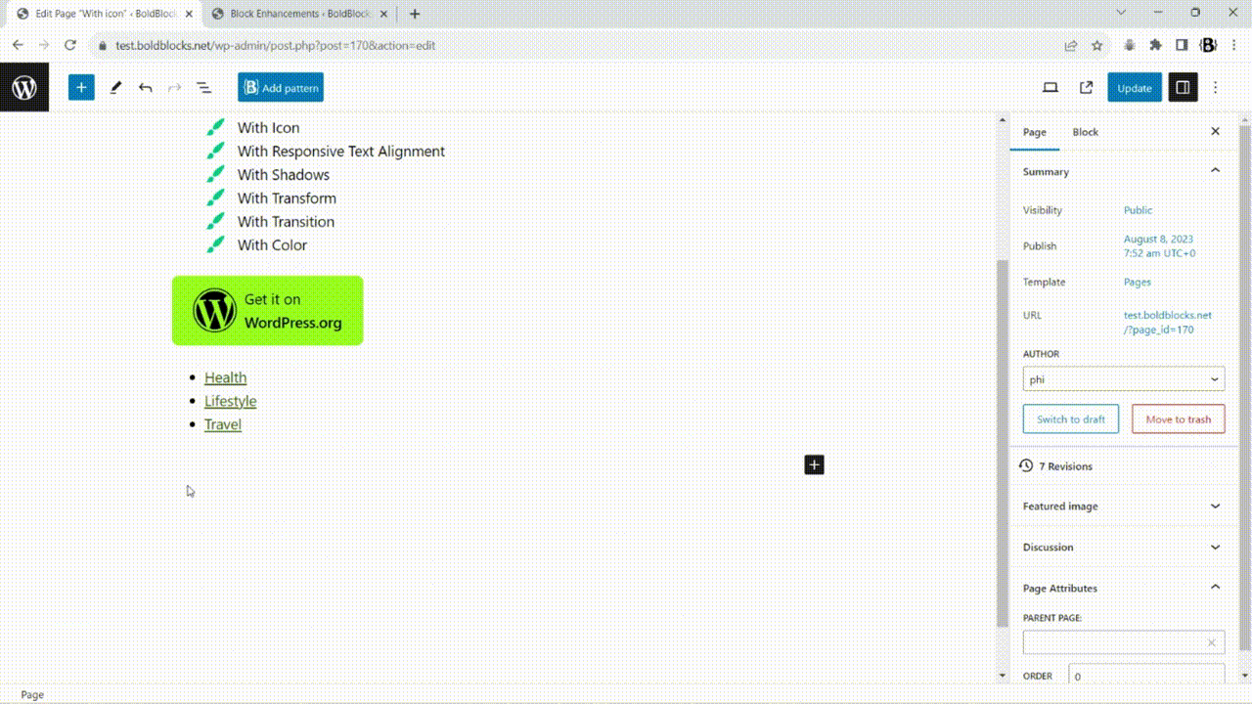This screenshot has height=704, width=1252.
Task: Toggle the block inserter plus button
Action: pyautogui.click(x=81, y=88)
